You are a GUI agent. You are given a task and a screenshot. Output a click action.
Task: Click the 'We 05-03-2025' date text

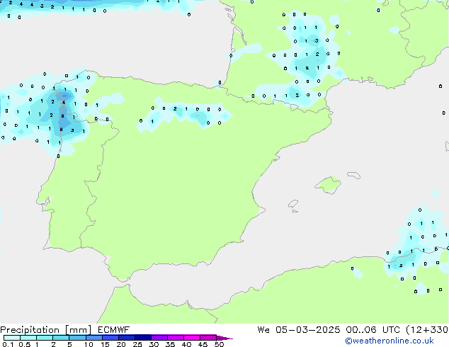tap(299, 330)
